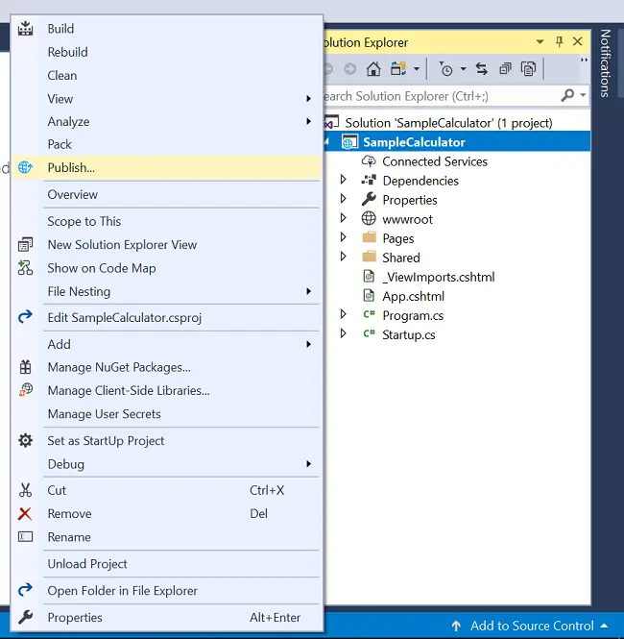Select the App.cshtml file
The width and height of the screenshot is (624, 639).
click(413, 296)
